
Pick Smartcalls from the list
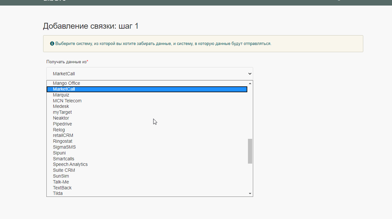point(64,159)
